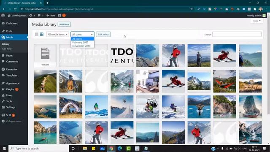The height and width of the screenshot is (152, 270).
Task: Switch to list view icon
Action: pyautogui.click(x=37, y=34)
